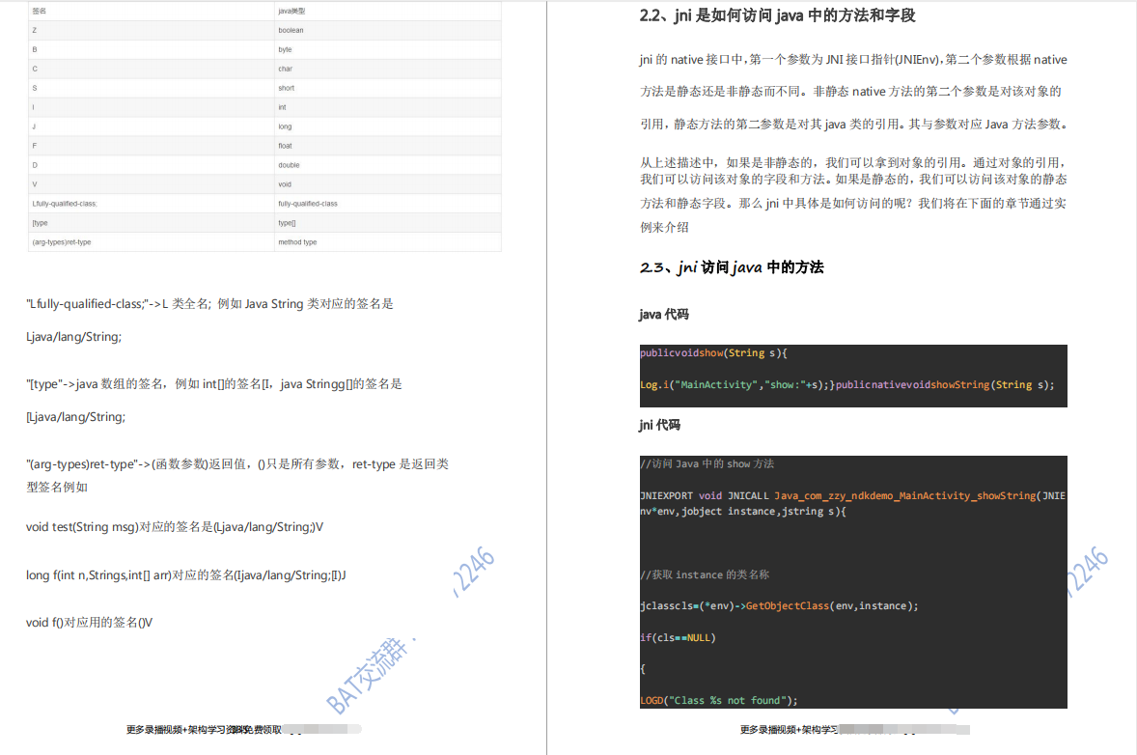Click the code line with 'GetObjectClass(env,instance);'

pos(779,605)
